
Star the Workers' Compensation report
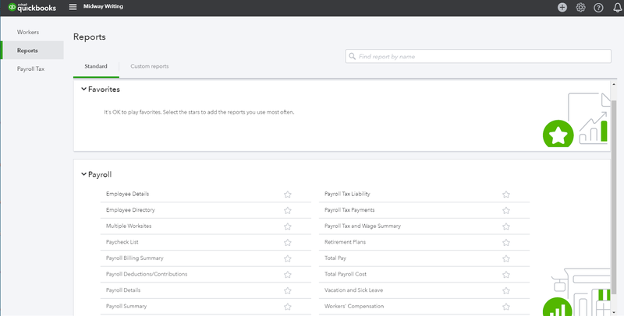click(506, 307)
